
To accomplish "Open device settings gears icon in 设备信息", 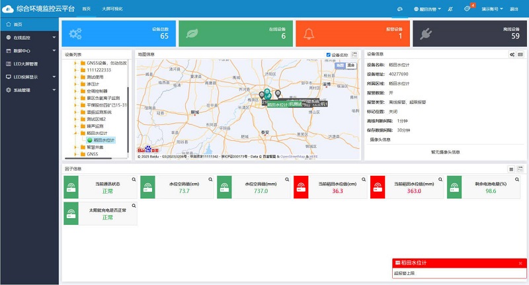I will pyautogui.click(x=512, y=54).
